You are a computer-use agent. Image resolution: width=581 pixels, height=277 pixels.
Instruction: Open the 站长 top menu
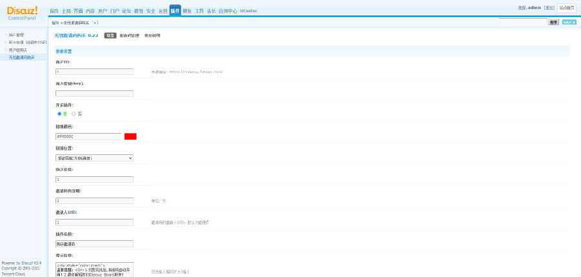(x=211, y=11)
